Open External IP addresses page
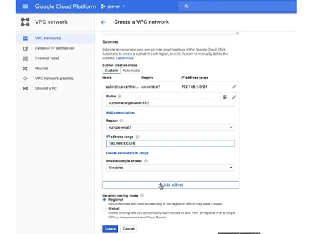Image resolution: width=313 pixels, height=234 pixels. [x=55, y=49]
